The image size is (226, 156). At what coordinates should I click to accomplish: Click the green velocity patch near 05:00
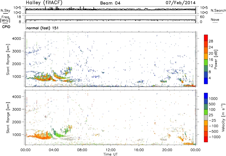point(60,135)
